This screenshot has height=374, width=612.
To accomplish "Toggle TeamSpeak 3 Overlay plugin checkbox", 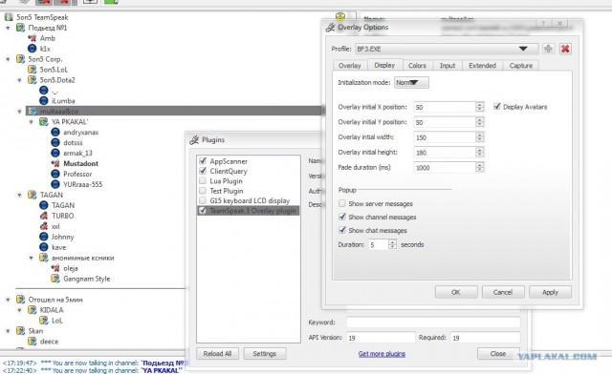I will tap(203, 210).
